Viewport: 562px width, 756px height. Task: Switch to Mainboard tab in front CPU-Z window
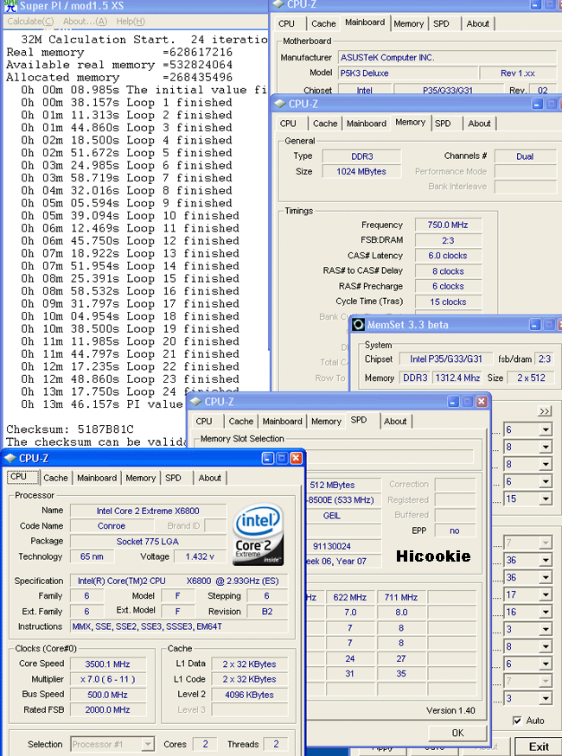(97, 478)
